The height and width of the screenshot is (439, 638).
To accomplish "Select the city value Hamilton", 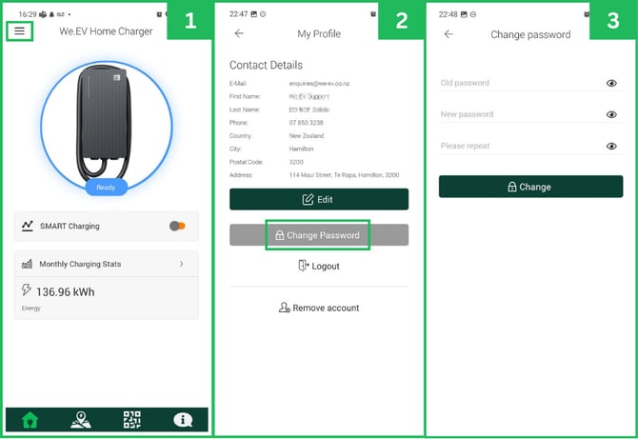I will [x=301, y=149].
